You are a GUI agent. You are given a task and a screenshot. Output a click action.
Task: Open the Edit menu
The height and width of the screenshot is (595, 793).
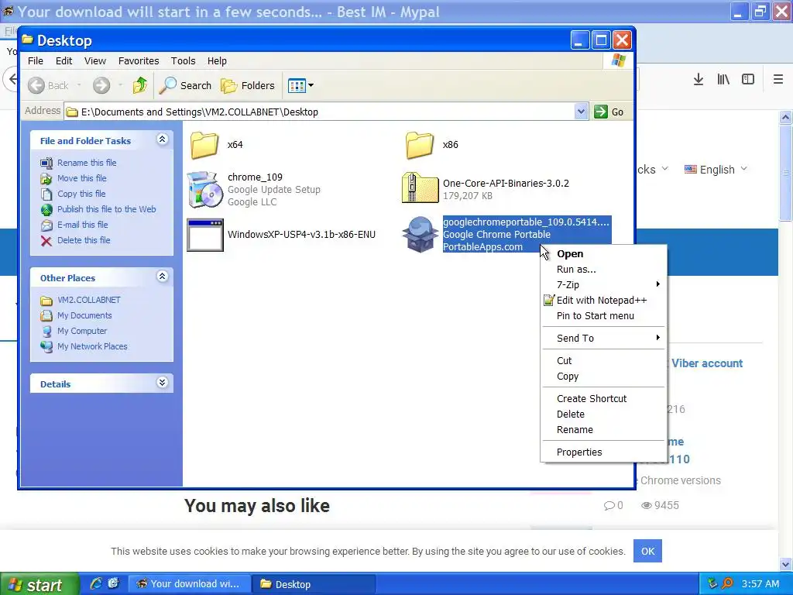pos(64,60)
